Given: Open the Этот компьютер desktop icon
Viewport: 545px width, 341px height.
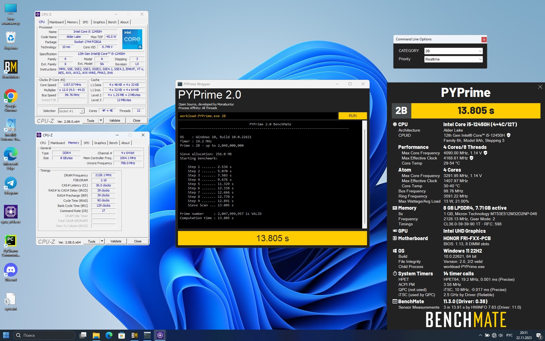Looking at the screenshot, I should coord(11,14).
